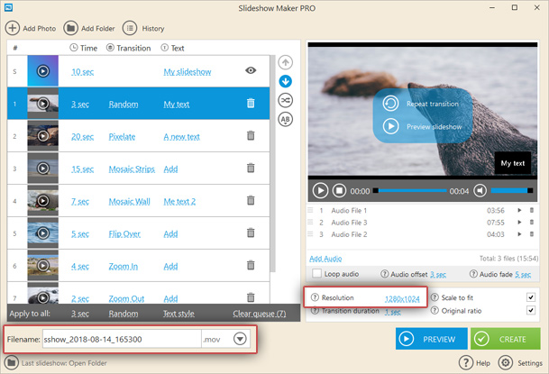Delete slide 1 with trash icon
549x374 pixels.
coord(251,104)
